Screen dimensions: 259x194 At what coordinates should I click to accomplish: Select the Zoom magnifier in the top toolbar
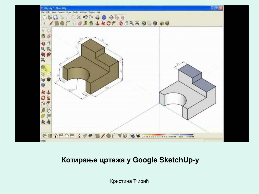click(x=132, y=23)
